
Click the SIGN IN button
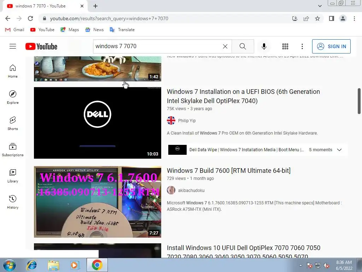click(x=331, y=46)
